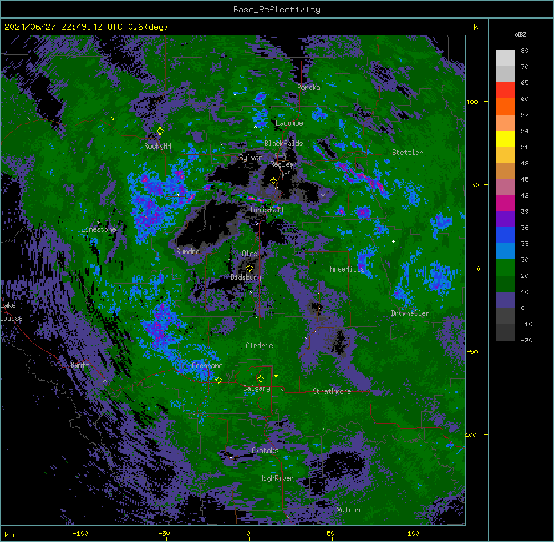Click the Olds town label
Image resolution: width=554 pixels, height=542 pixels.
(x=249, y=254)
